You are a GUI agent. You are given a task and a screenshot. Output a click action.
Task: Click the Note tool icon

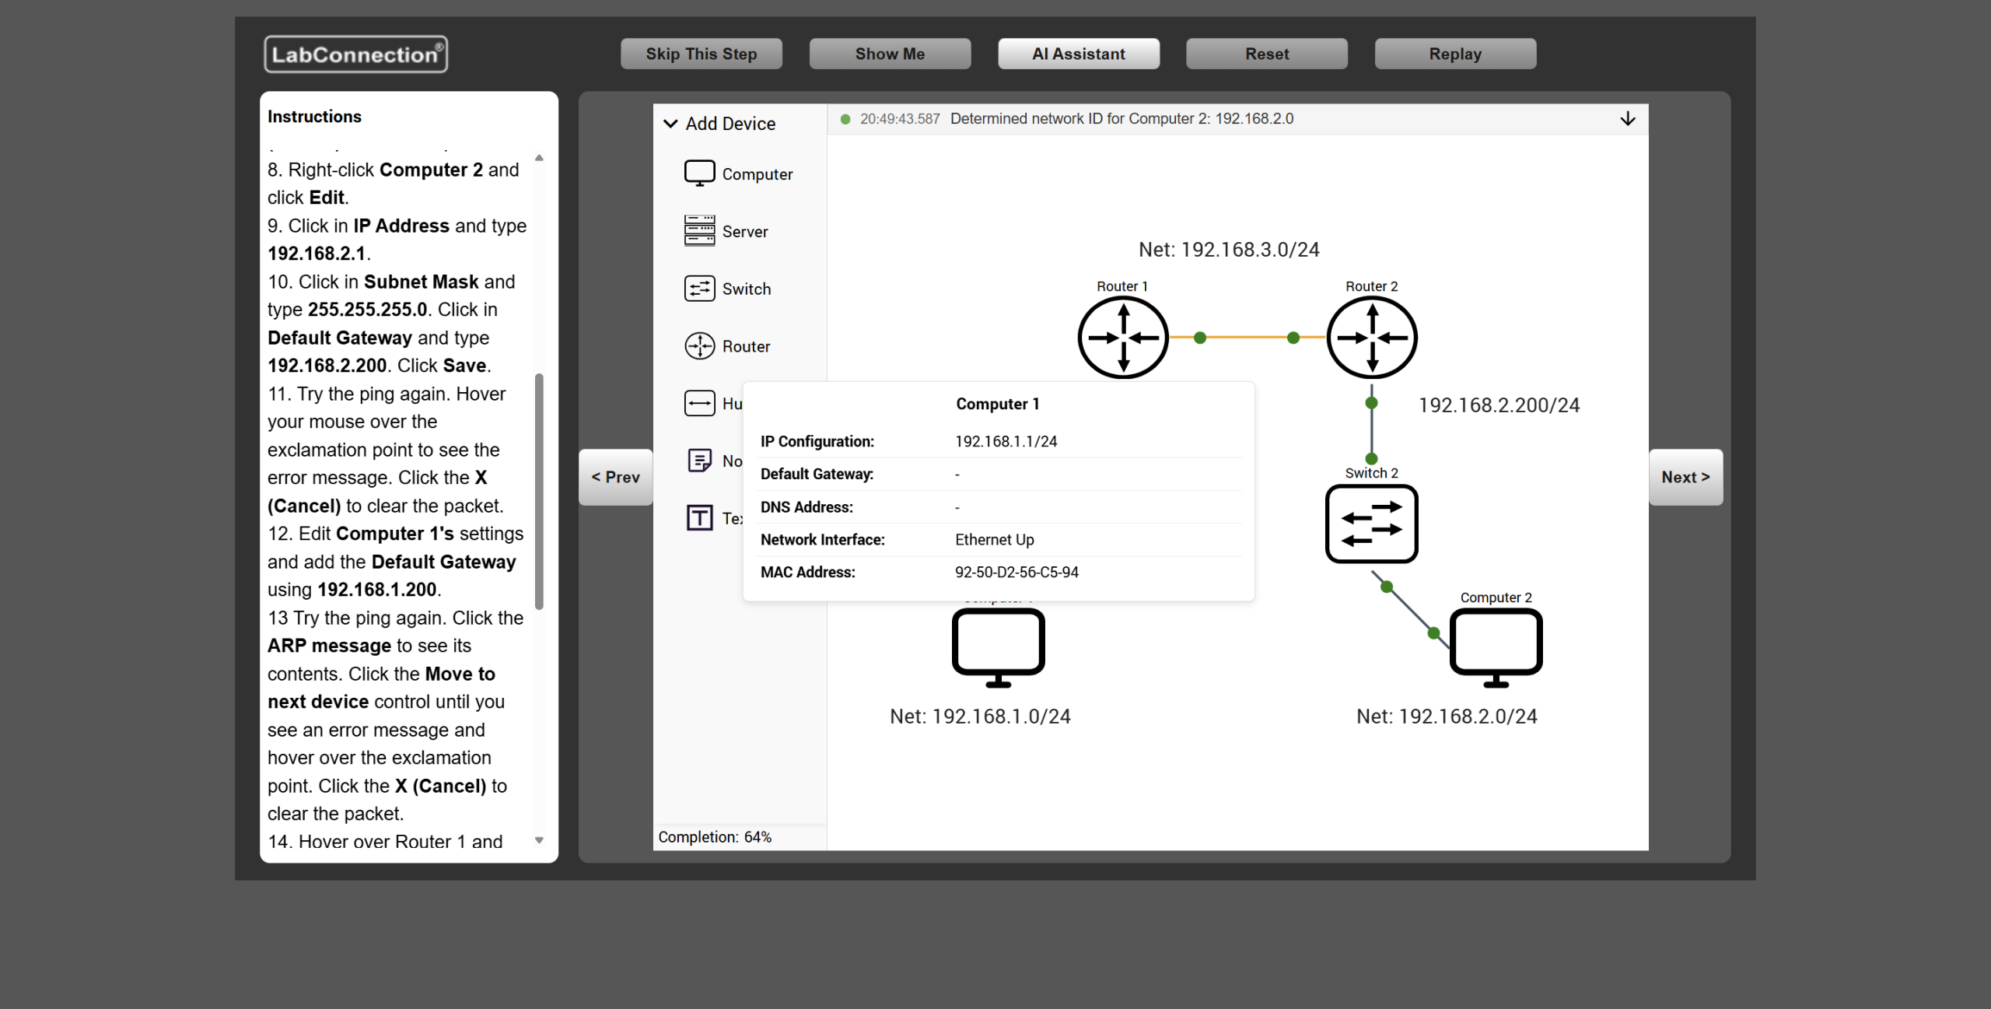(699, 461)
